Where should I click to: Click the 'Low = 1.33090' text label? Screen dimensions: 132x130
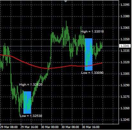click(92, 73)
